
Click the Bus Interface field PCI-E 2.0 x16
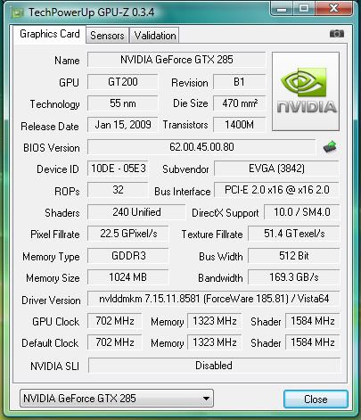pos(276,190)
